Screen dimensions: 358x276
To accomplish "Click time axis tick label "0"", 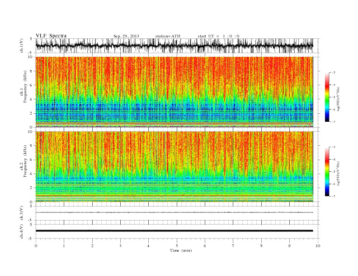I will 36,246.
